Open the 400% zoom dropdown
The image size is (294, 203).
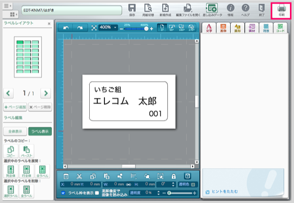click(108, 27)
